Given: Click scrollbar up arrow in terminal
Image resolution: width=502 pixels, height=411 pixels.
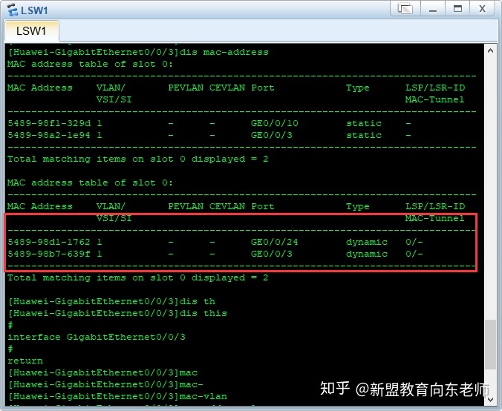Looking at the screenshot, I should [490, 50].
